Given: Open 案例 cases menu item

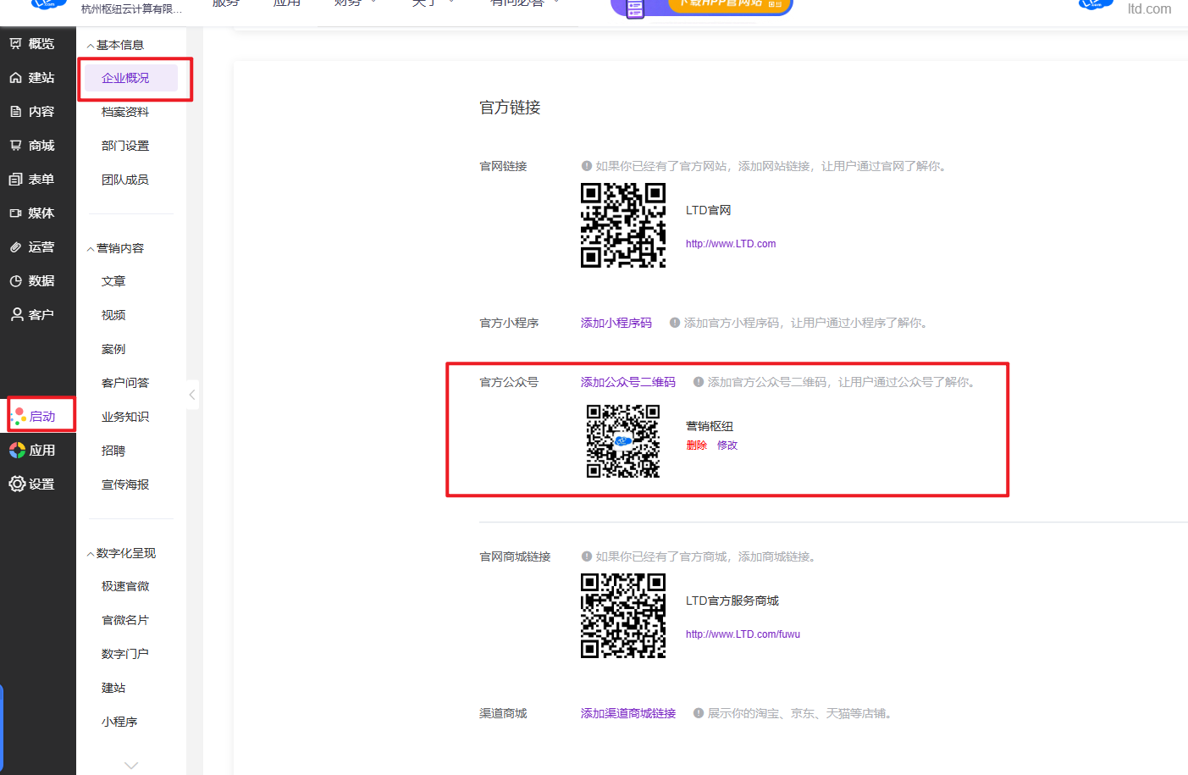Looking at the screenshot, I should (113, 349).
